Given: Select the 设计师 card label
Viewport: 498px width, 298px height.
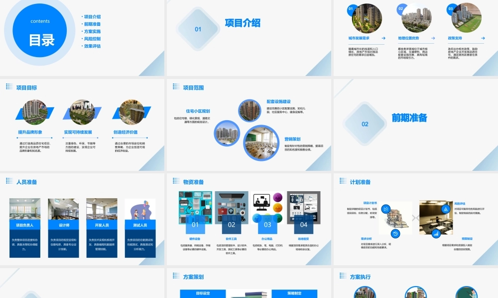Looking at the screenshot, I should click(x=64, y=225).
